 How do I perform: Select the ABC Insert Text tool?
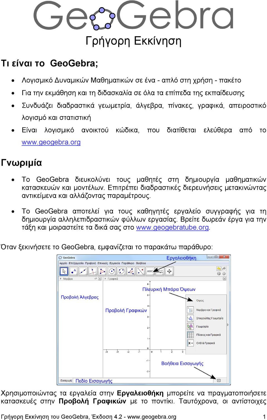click(x=150, y=271)
